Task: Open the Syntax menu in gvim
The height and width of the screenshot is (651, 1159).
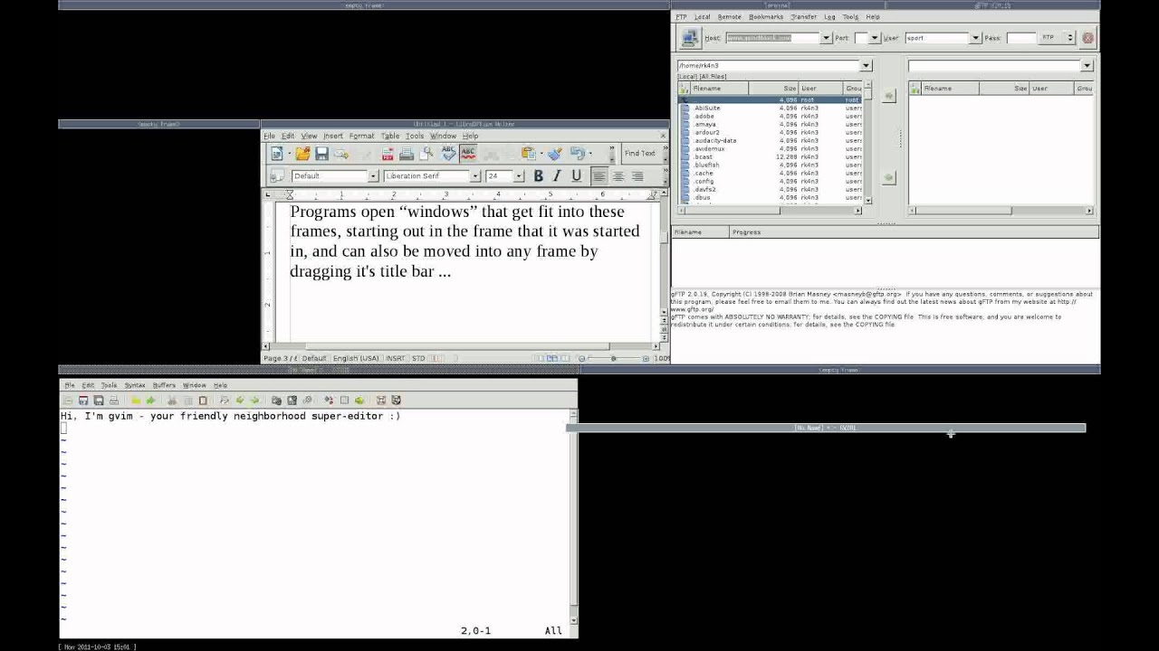Action: (135, 385)
